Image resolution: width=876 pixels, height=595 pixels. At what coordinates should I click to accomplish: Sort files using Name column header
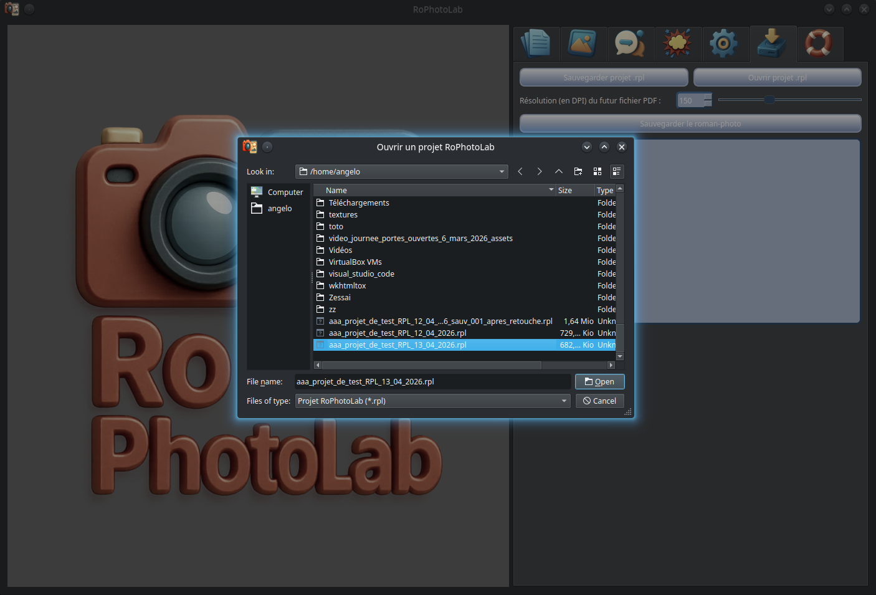point(434,191)
